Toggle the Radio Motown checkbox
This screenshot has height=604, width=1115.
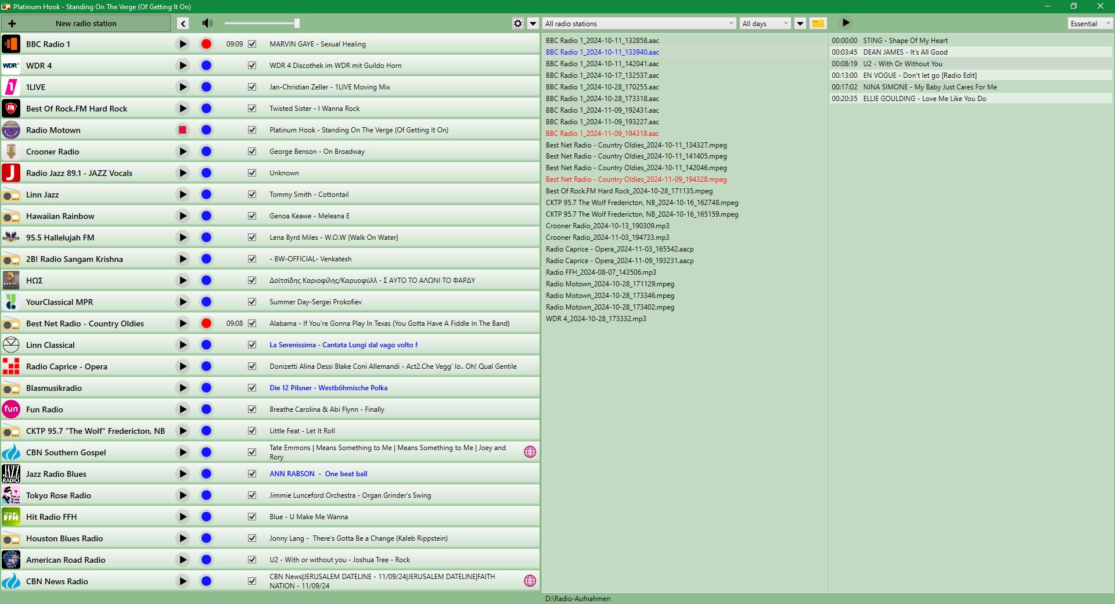(x=252, y=130)
